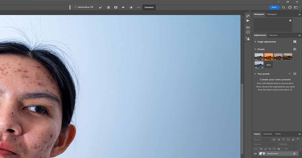
Task: Select the Brush icon in the contextual taskbar
Action: tap(100, 7)
